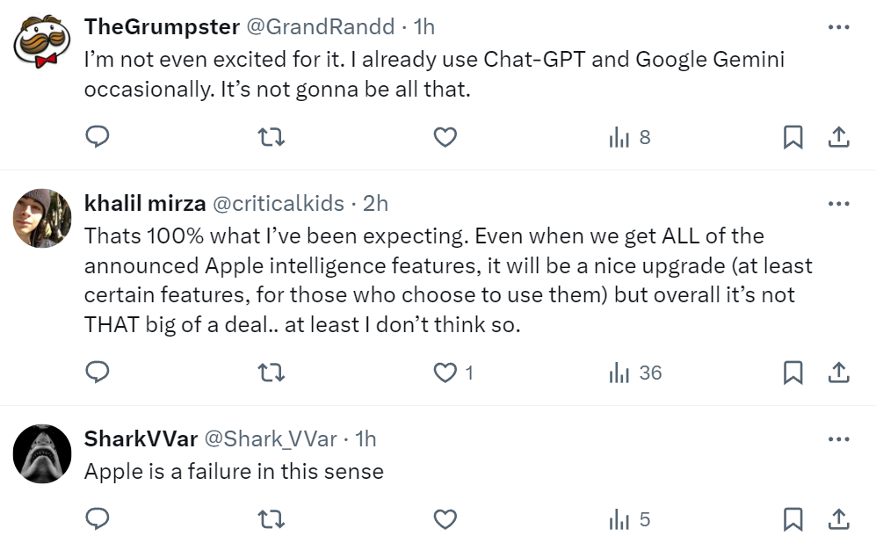View analytics showing 36 views
Screen dimensions: 876x536
(x=635, y=373)
